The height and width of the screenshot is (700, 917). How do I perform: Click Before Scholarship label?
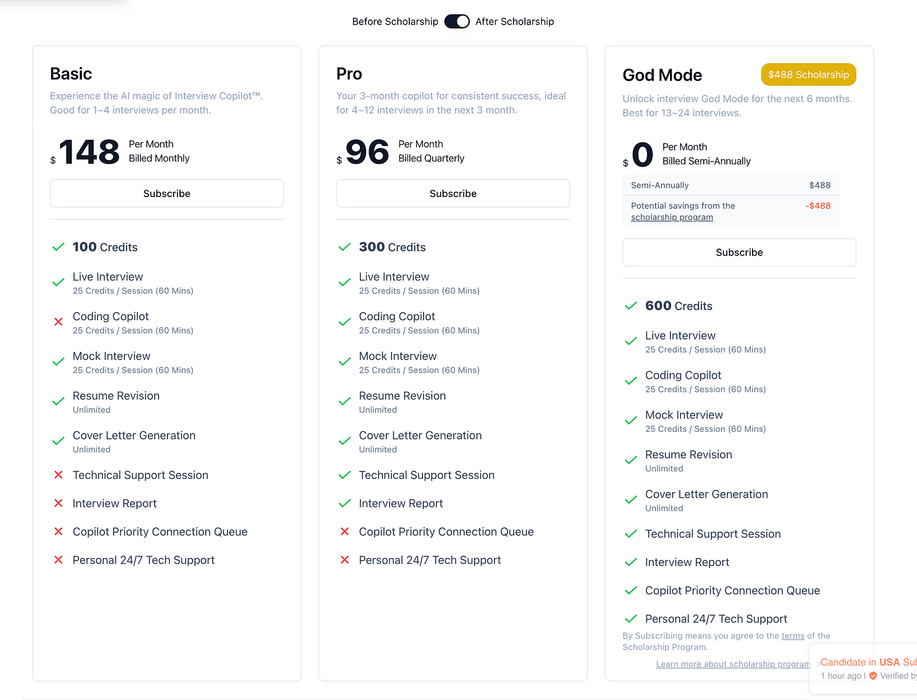[x=395, y=21]
